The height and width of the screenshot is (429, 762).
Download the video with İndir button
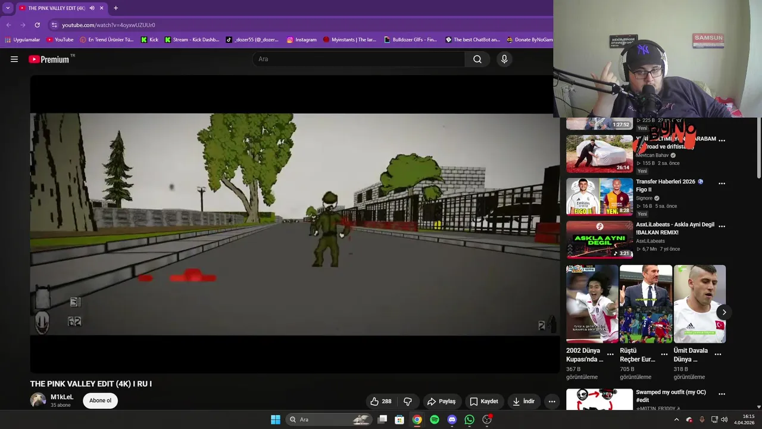point(523,401)
